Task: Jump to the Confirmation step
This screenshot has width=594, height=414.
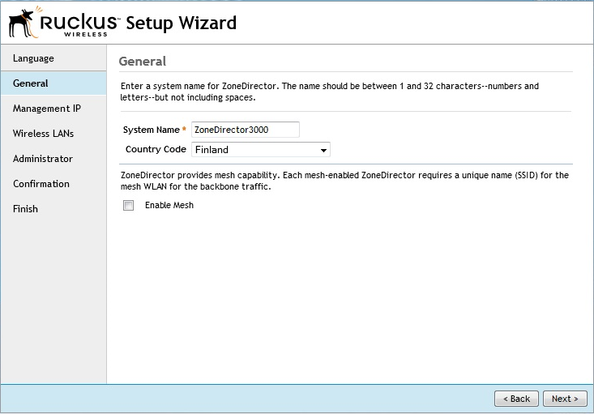Action: [x=53, y=184]
